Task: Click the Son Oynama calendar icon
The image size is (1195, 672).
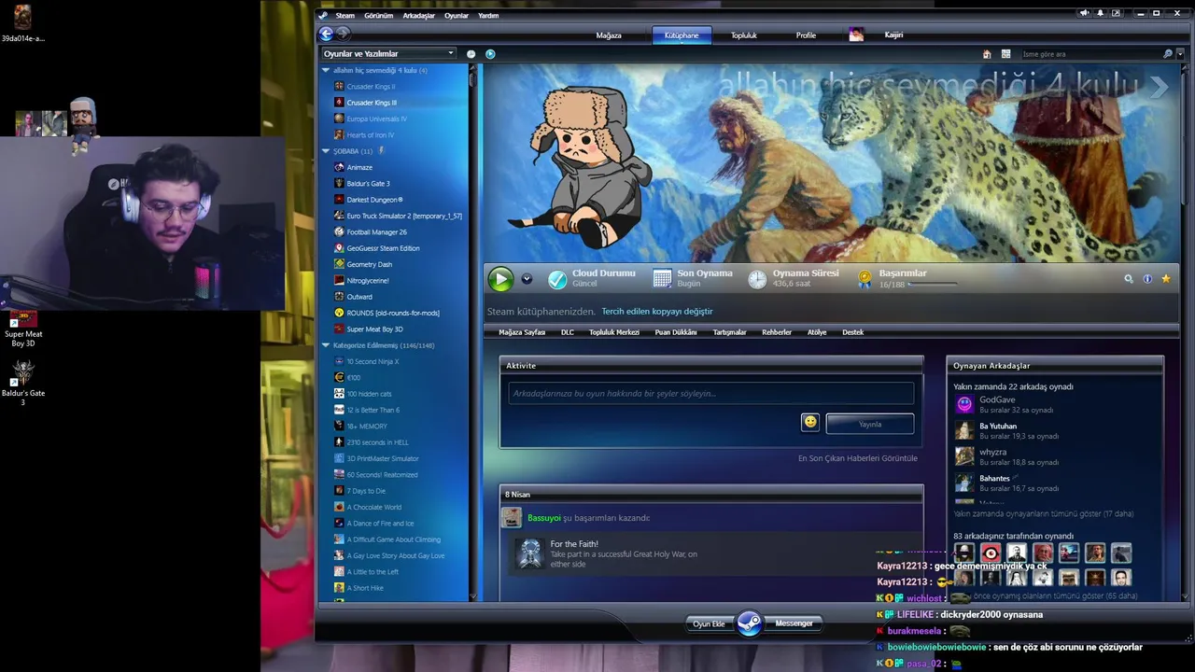Action: (x=662, y=279)
